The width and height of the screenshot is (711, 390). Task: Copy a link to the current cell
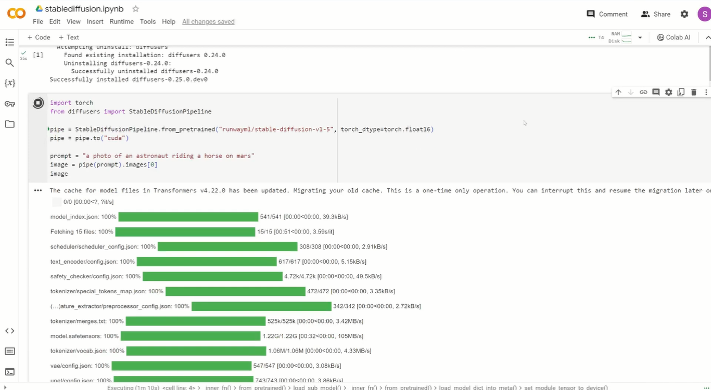tap(643, 92)
